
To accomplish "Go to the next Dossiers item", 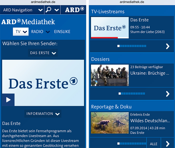I will 168,94.
